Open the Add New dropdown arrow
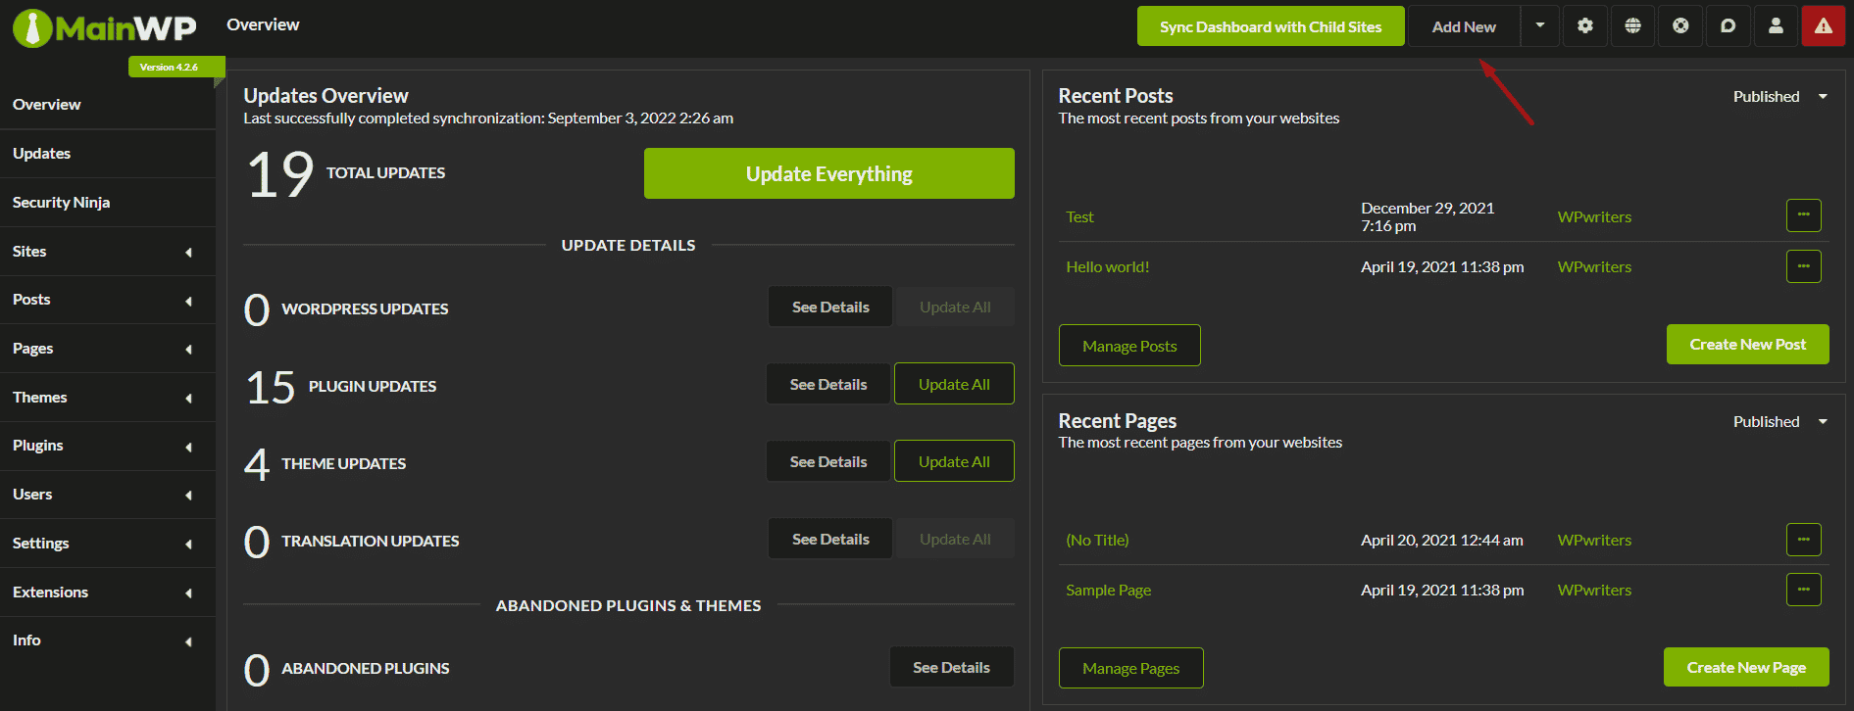 (x=1540, y=26)
